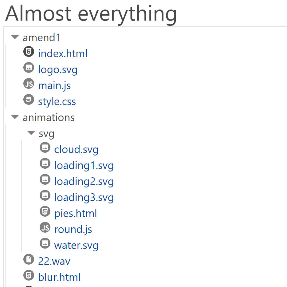Click the HTML5 icon beside index.html
287x287 pixels.
click(29, 52)
